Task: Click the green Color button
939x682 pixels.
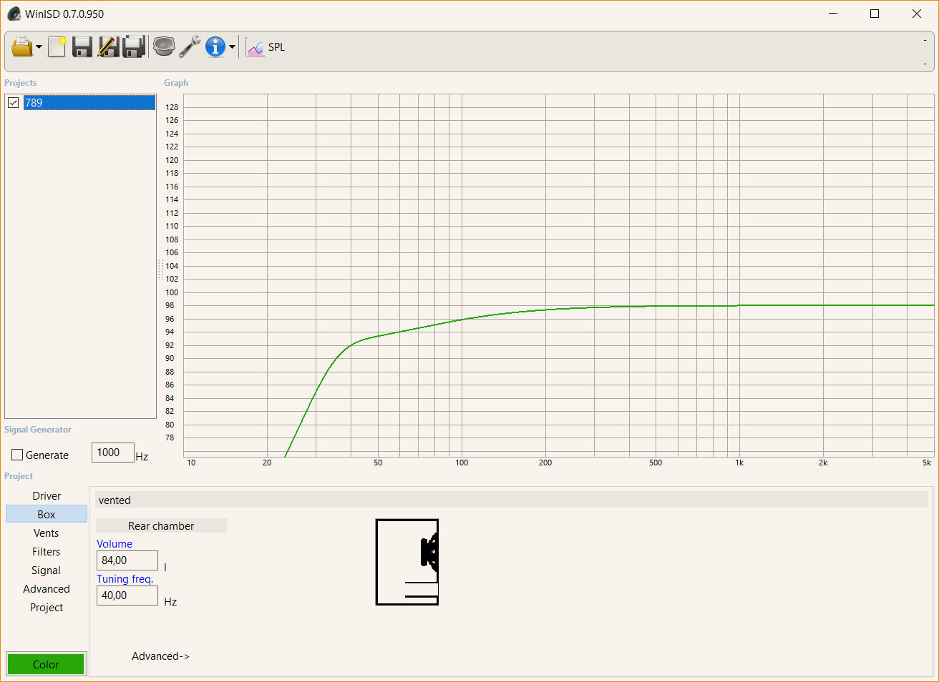Action: pos(46,664)
